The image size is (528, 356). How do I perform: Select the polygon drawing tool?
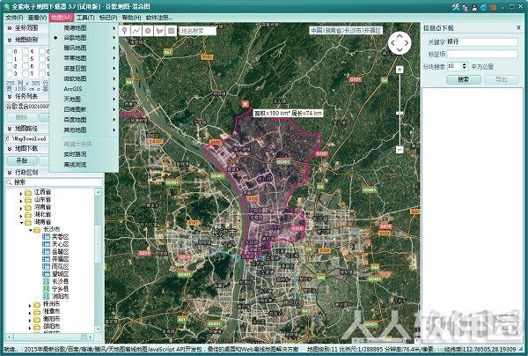coord(159,31)
